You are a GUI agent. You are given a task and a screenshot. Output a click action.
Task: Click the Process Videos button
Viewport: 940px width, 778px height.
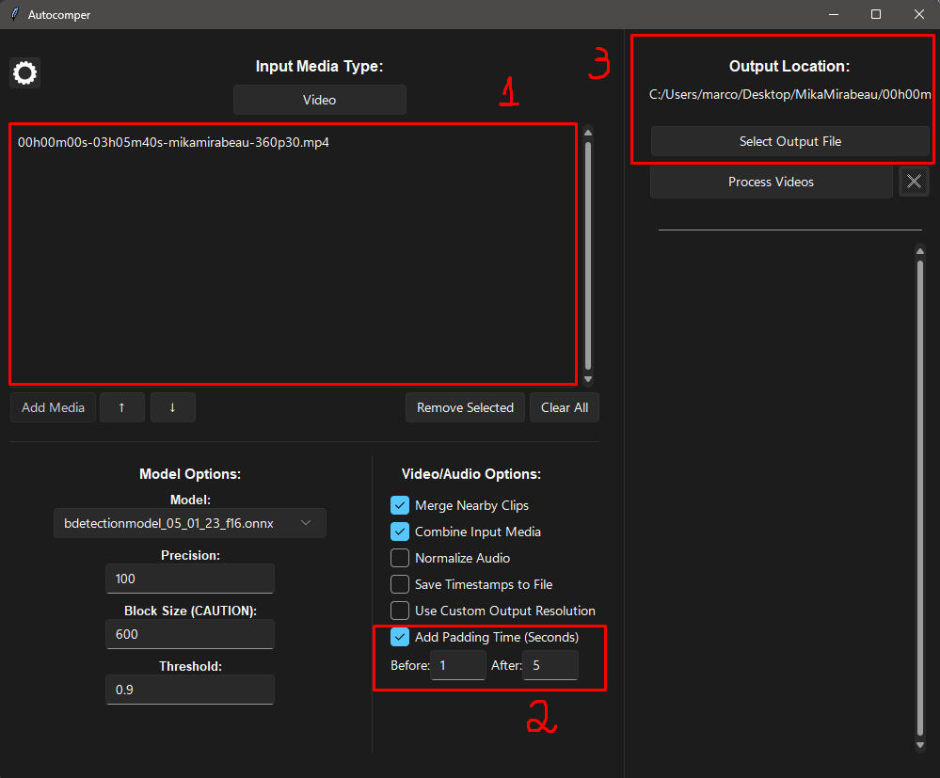771,182
